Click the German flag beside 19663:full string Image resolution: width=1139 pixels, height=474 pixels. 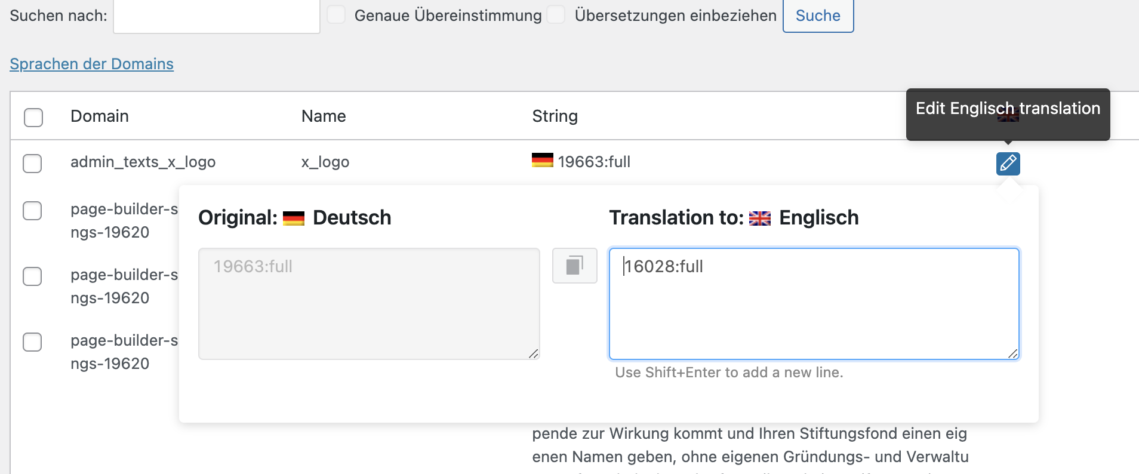click(x=542, y=161)
